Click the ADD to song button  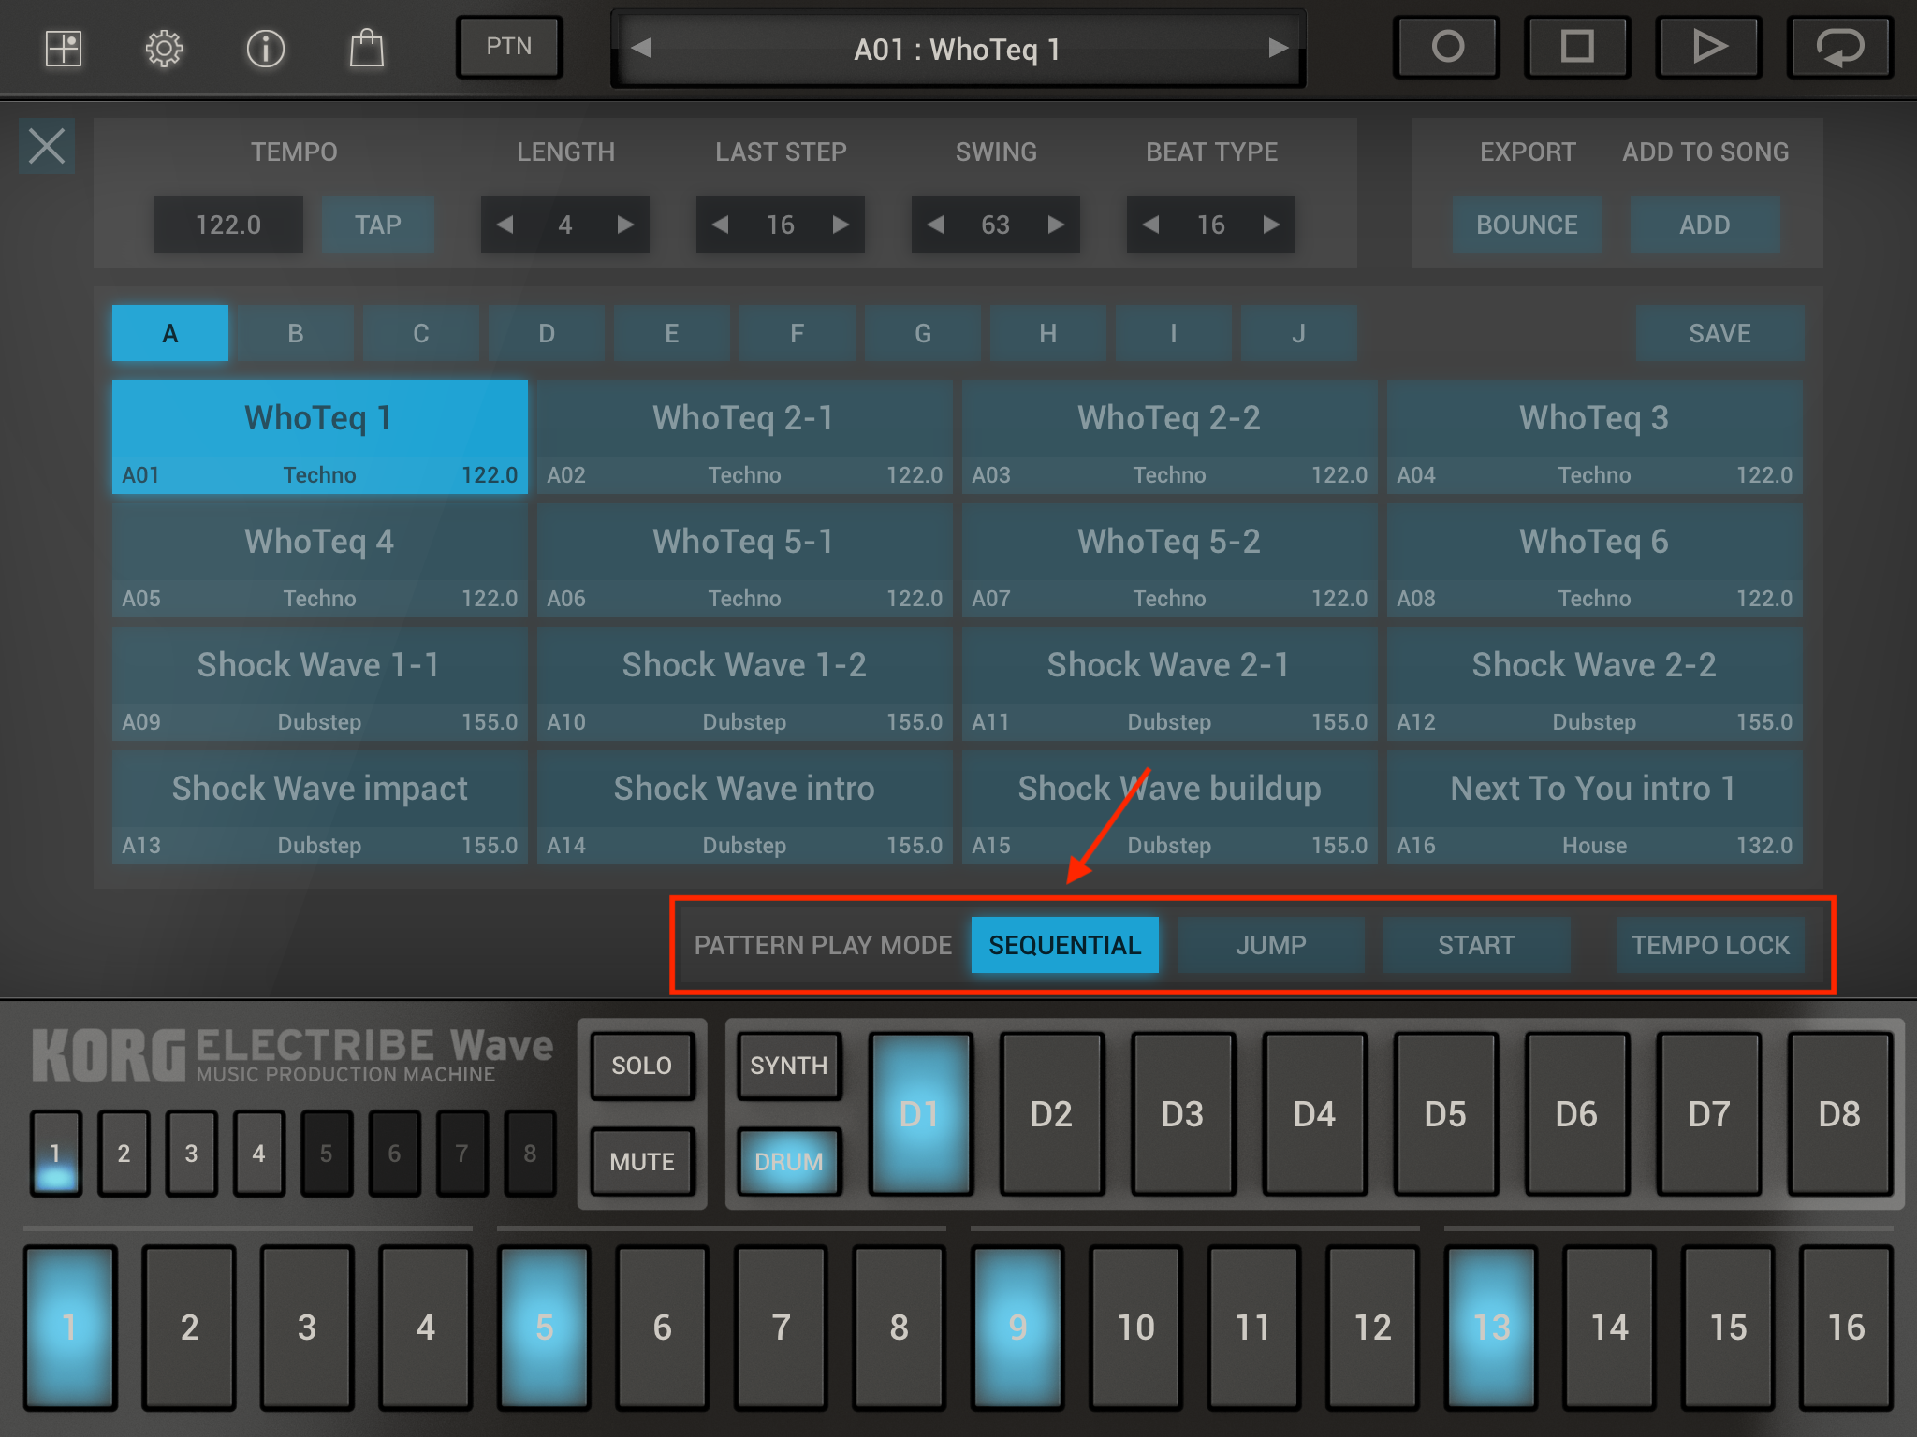point(1705,225)
